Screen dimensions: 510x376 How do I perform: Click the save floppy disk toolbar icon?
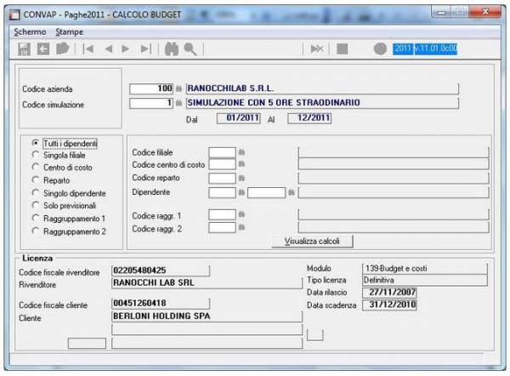pos(24,49)
